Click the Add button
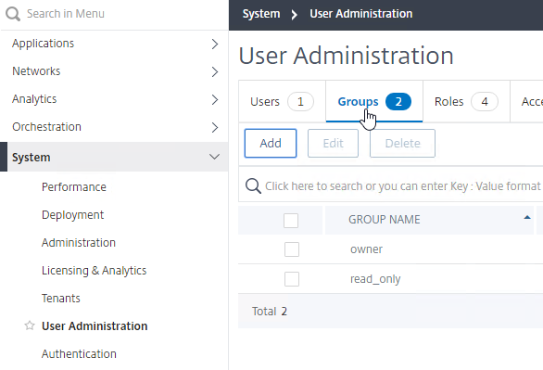Viewport: 543px width, 370px height. 271,143
